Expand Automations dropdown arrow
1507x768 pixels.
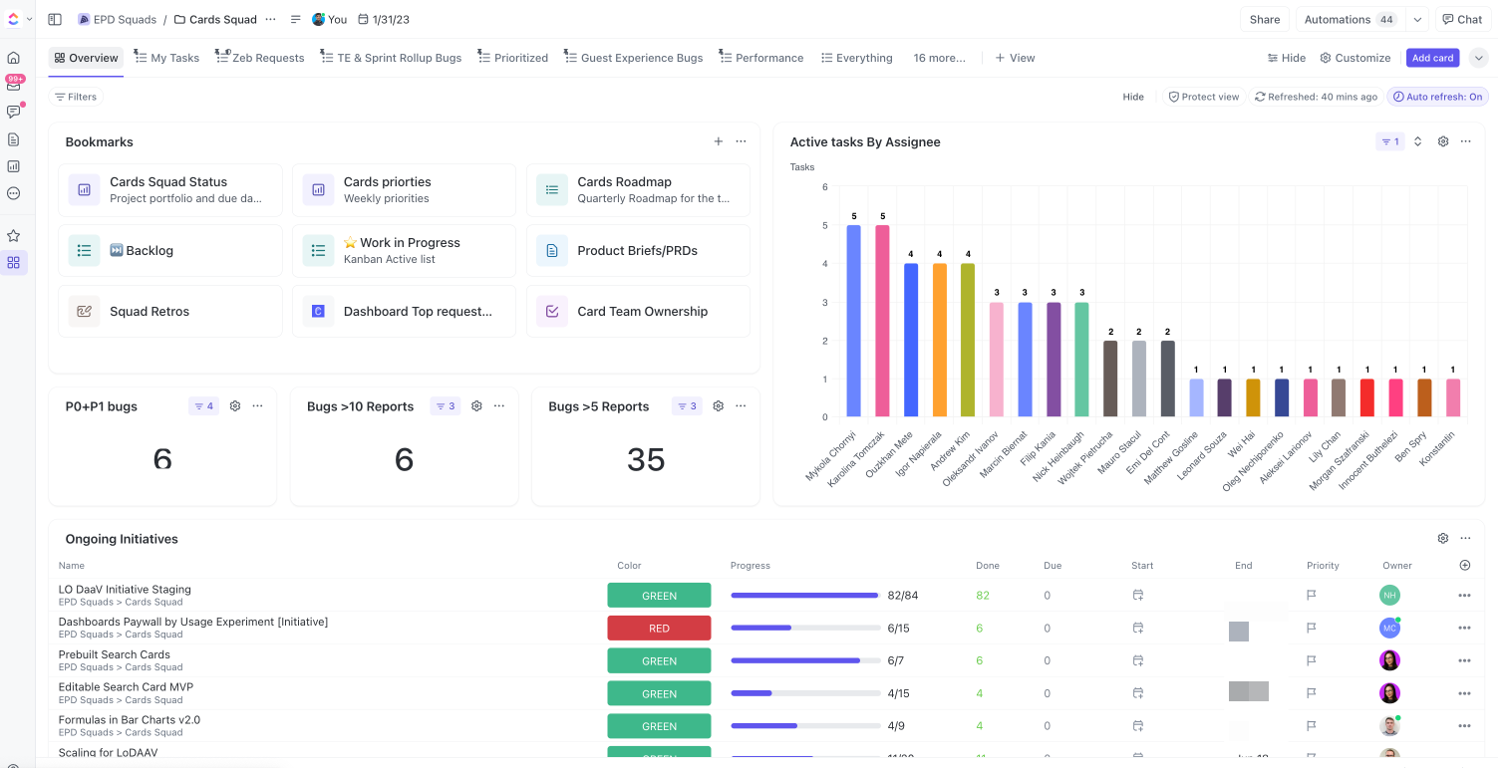[x=1417, y=19]
